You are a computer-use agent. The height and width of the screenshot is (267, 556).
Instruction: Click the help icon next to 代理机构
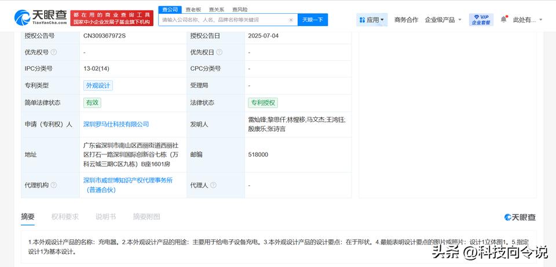[x=53, y=185]
